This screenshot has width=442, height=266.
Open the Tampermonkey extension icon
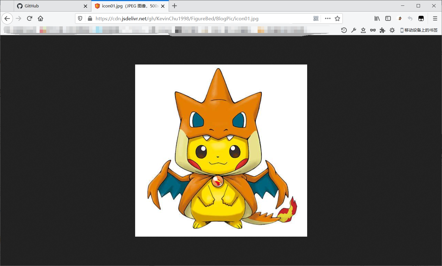point(421,19)
